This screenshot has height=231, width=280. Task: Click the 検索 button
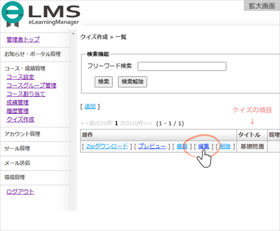pos(103,82)
